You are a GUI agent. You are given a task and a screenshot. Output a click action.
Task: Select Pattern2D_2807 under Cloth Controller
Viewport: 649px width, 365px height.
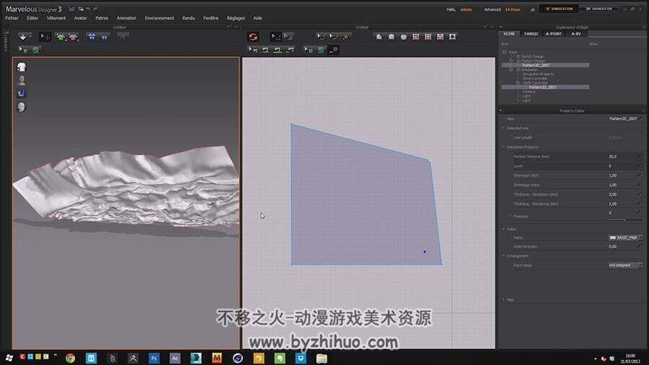542,87
